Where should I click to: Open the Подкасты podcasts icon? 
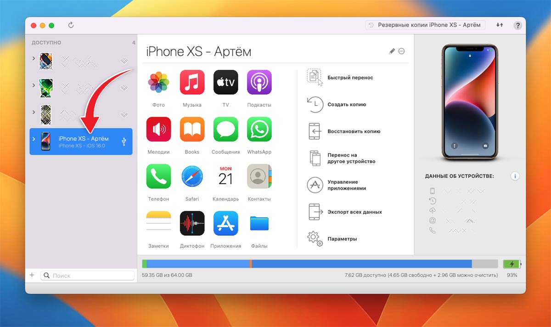259,82
